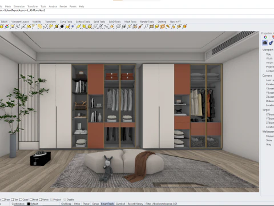Screen dimensions: 274x206
Task: Open the color wheel tab in Properties
Action: (x=265, y=37)
